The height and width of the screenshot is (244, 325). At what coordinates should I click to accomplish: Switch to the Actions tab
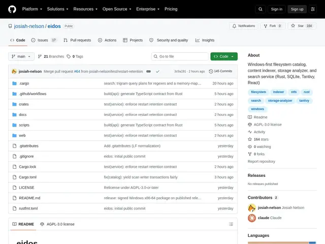coord(107,40)
